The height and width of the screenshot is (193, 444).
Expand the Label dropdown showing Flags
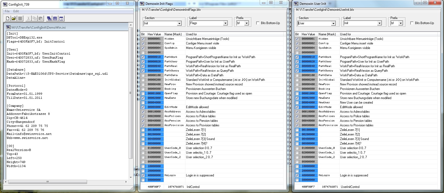tap(225, 24)
